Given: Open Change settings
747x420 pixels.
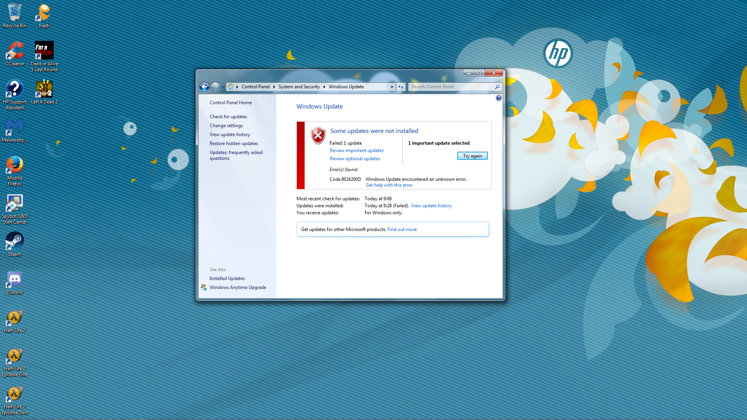Looking at the screenshot, I should point(226,126).
